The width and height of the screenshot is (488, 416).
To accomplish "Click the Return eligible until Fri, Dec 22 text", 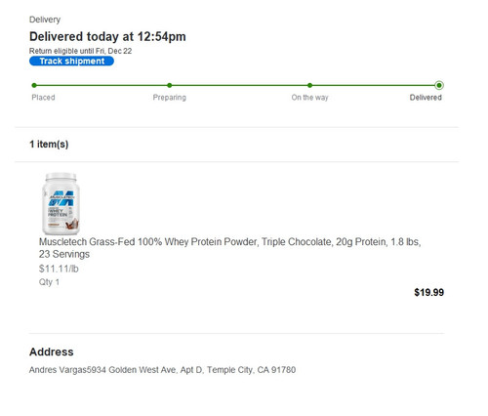I will [80, 51].
